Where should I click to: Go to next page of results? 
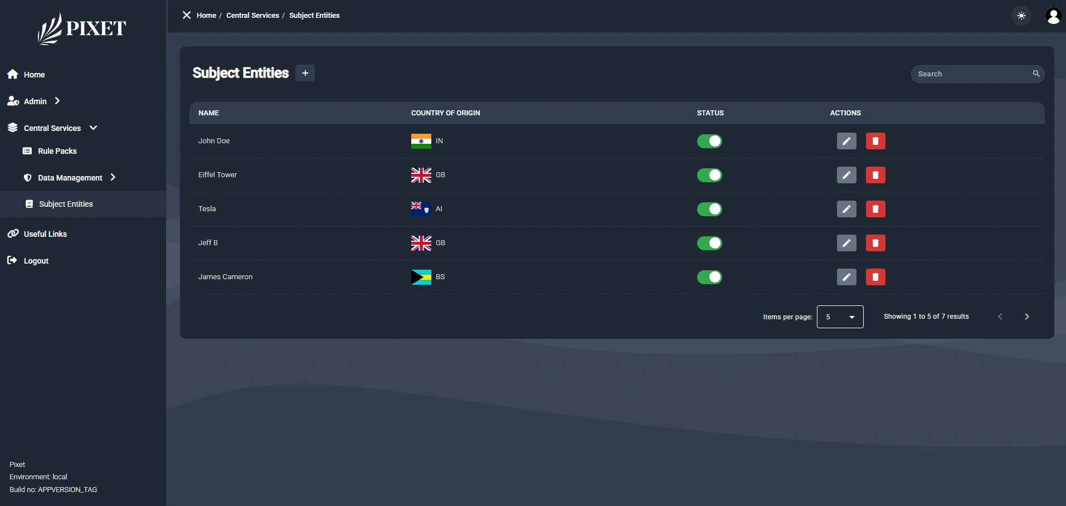pos(1026,317)
